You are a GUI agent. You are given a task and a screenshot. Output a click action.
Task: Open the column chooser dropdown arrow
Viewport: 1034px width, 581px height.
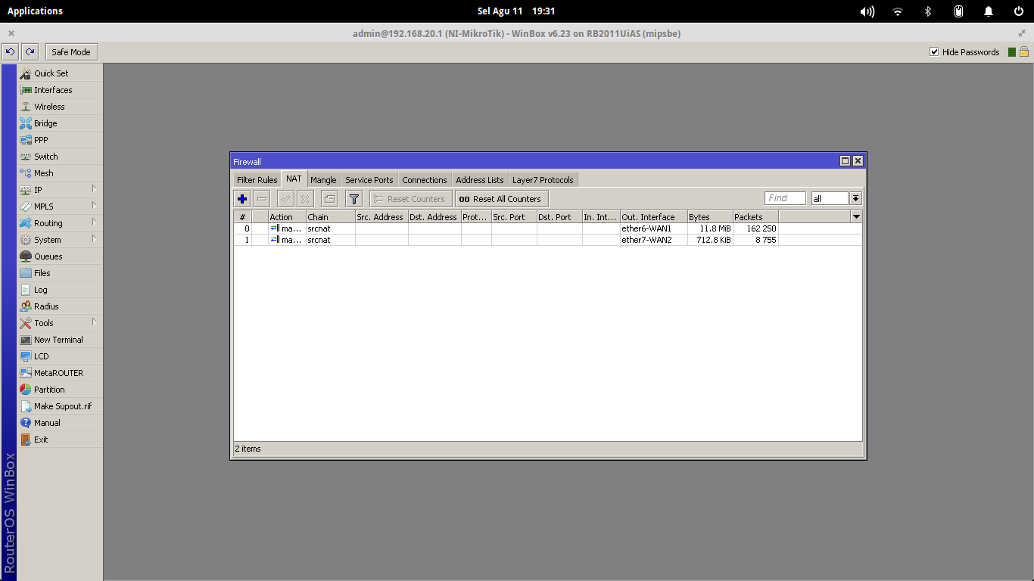[856, 217]
